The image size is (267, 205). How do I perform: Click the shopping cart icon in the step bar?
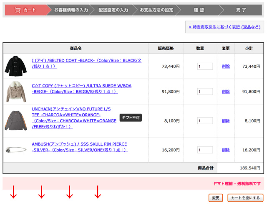[x=18, y=10]
